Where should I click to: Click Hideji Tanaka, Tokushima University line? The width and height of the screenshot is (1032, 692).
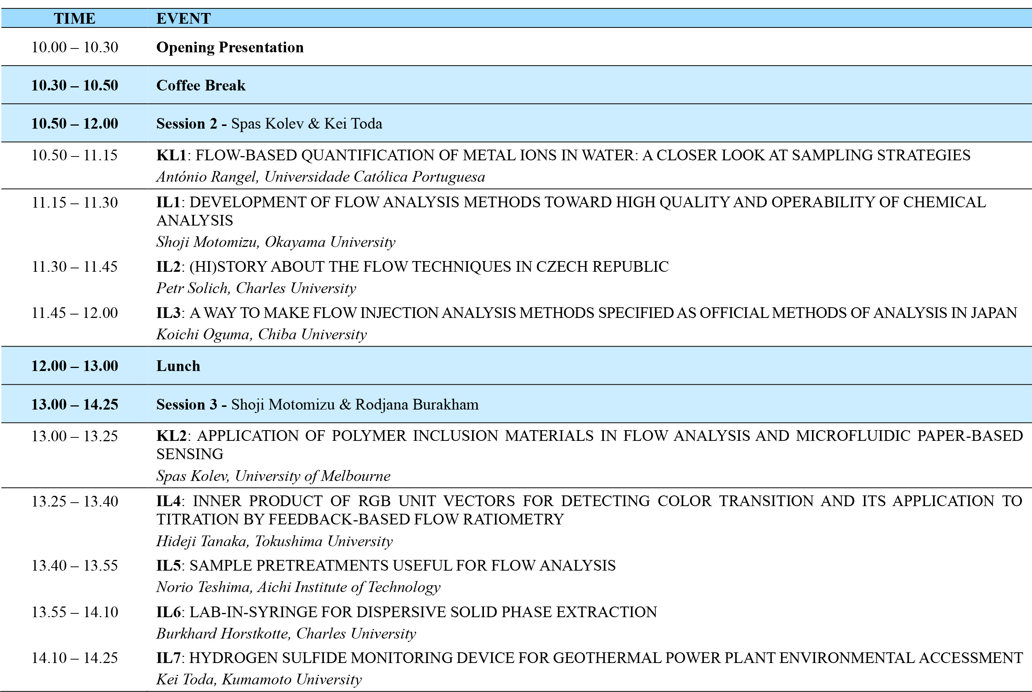click(x=274, y=541)
